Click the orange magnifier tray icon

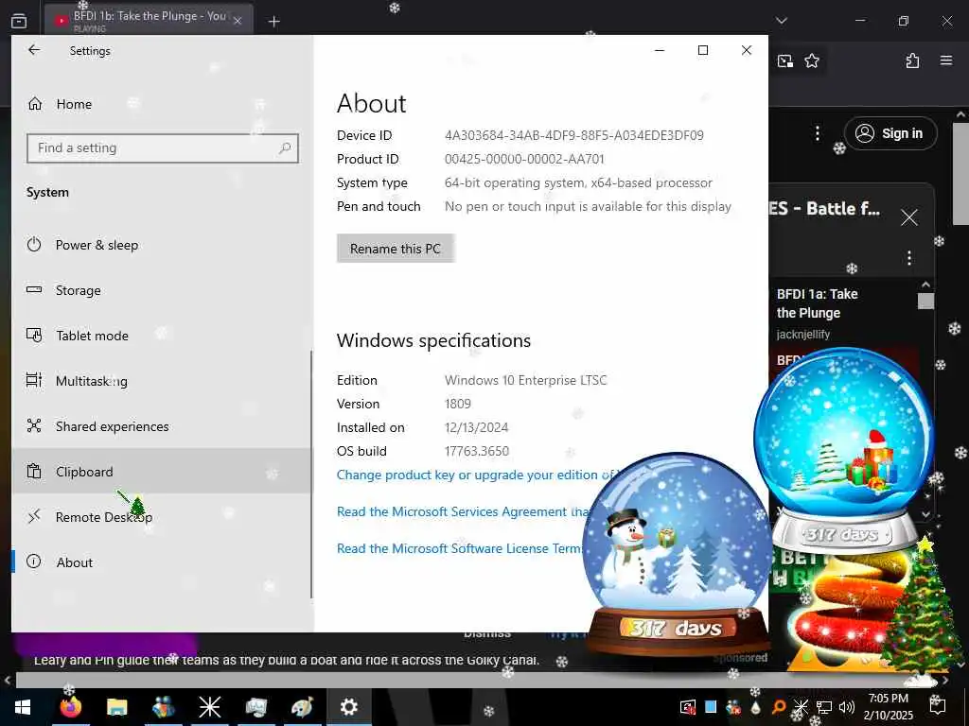click(779, 707)
